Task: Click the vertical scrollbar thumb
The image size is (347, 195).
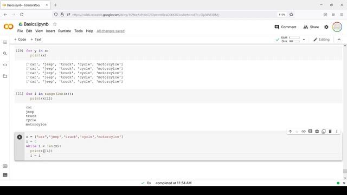Action: [x=345, y=171]
